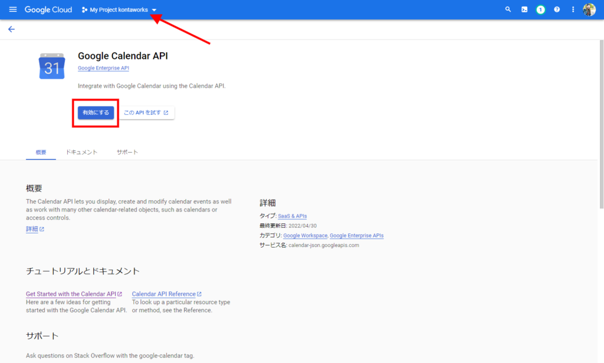Open the 詳細 link under overview
Viewport: 604px width, 363px height.
pos(35,229)
